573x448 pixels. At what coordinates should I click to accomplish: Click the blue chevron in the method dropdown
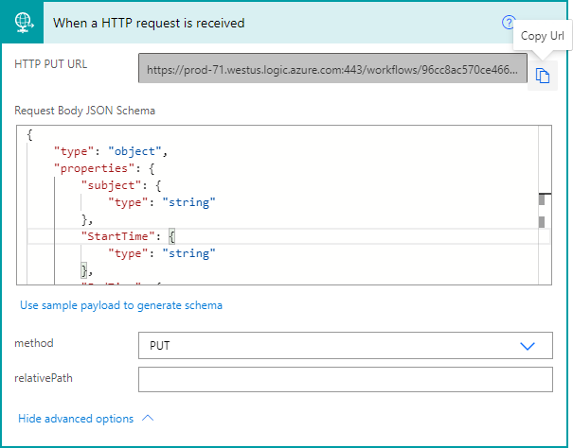[x=528, y=346]
